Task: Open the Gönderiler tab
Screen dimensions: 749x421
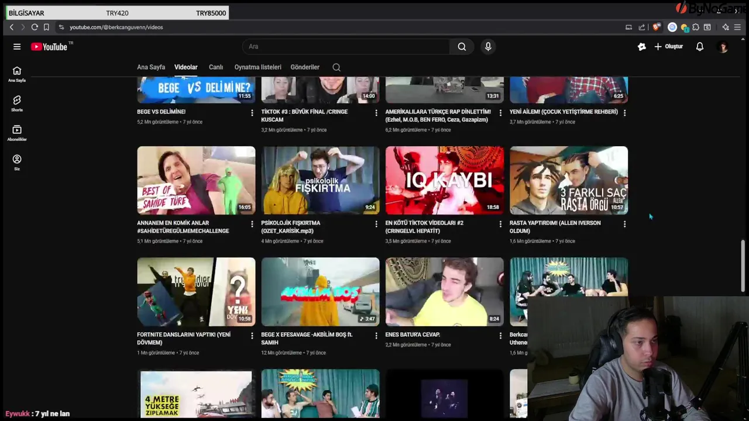Action: pos(305,67)
